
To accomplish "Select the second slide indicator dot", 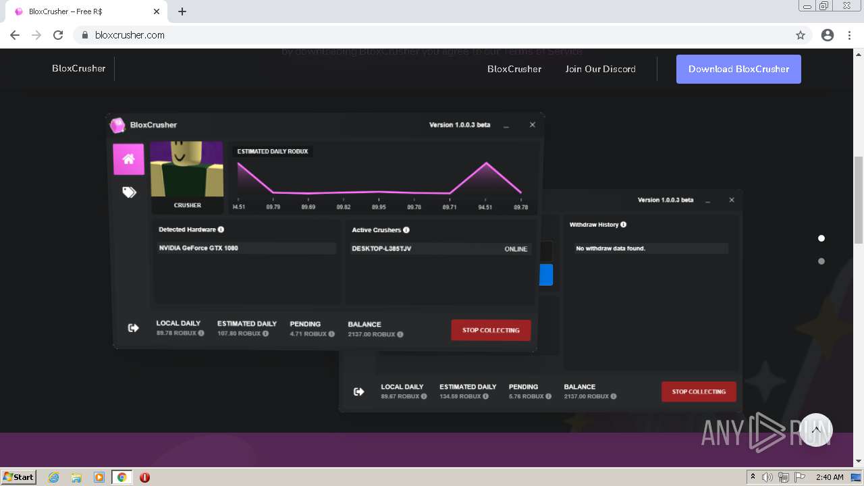I will point(821,261).
